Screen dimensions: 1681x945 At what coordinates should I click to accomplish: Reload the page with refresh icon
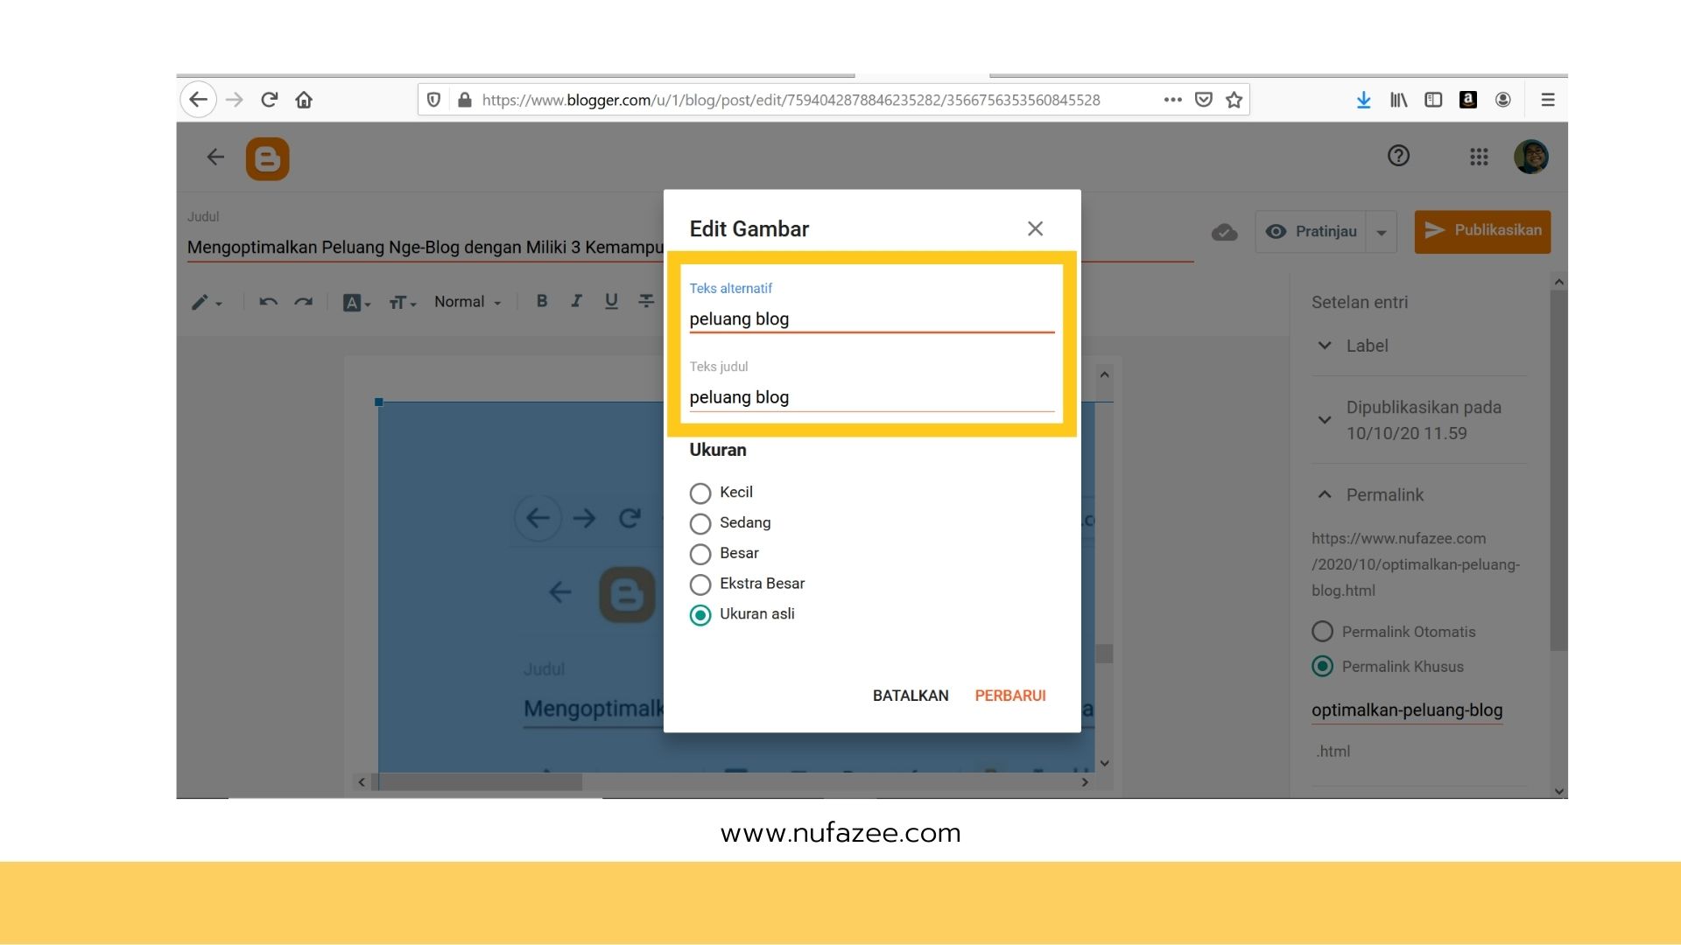click(x=270, y=100)
